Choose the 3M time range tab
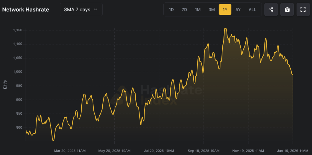The image size is (312, 155). point(211,10)
